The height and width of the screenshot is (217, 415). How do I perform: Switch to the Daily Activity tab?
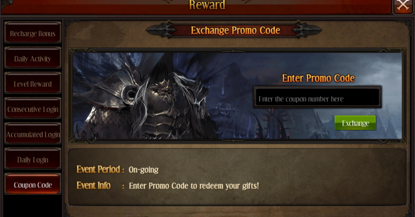click(x=33, y=58)
